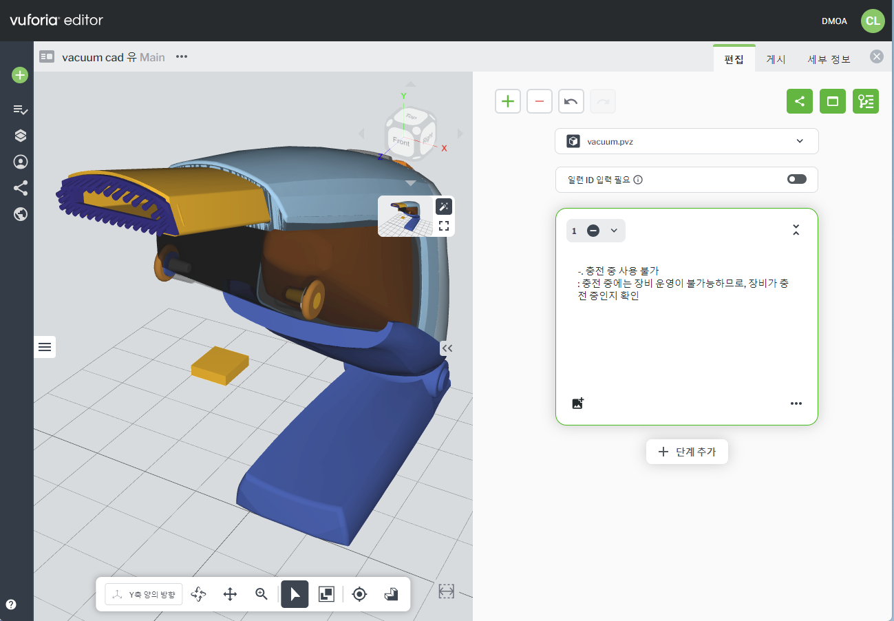Image resolution: width=894 pixels, height=621 pixels.
Task: Expand the step 1 type dropdown
Action: click(614, 231)
